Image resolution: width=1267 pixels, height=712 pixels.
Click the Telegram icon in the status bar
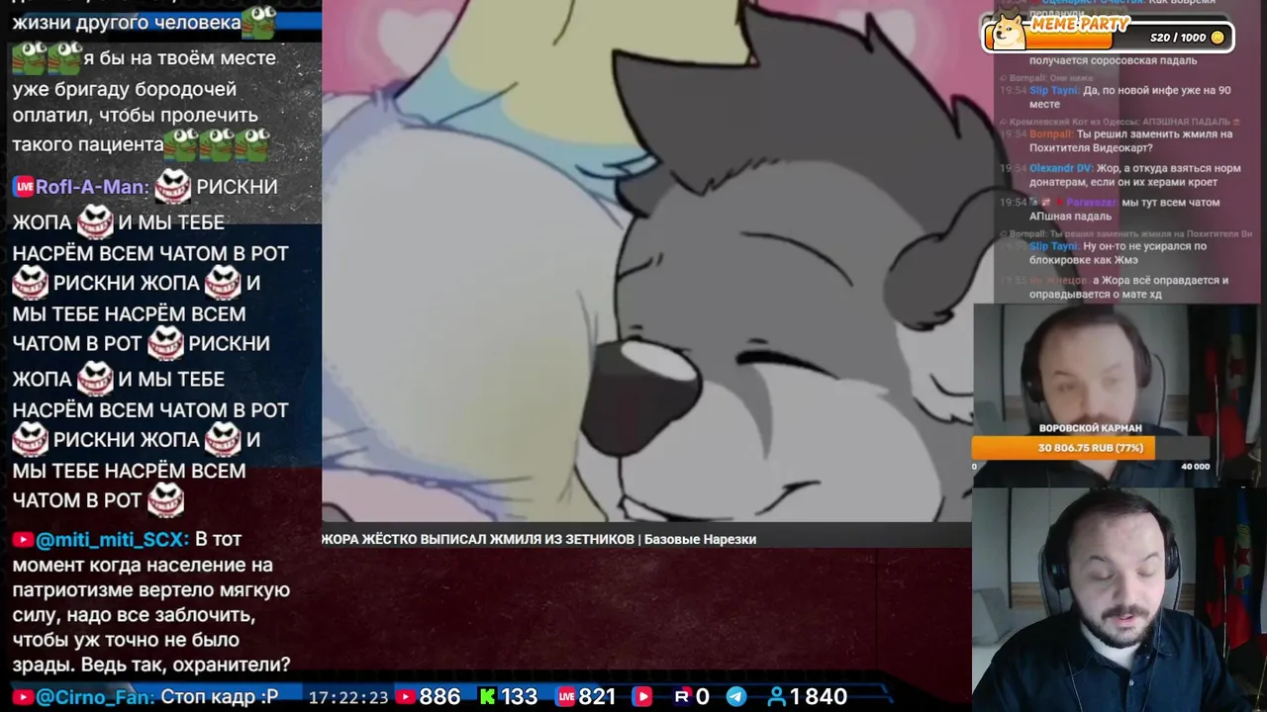click(x=736, y=697)
